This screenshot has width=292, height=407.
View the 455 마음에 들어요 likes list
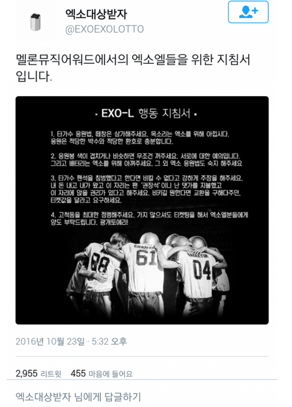click(102, 374)
